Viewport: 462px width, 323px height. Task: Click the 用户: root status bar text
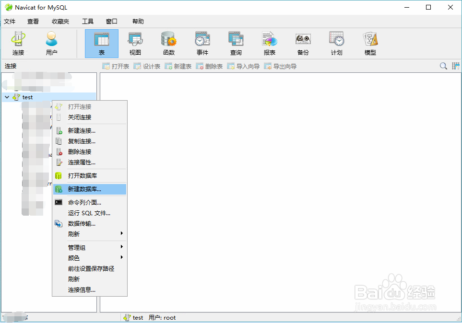tap(162, 317)
